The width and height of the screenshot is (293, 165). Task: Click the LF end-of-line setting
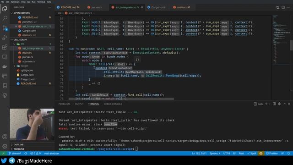234,153
